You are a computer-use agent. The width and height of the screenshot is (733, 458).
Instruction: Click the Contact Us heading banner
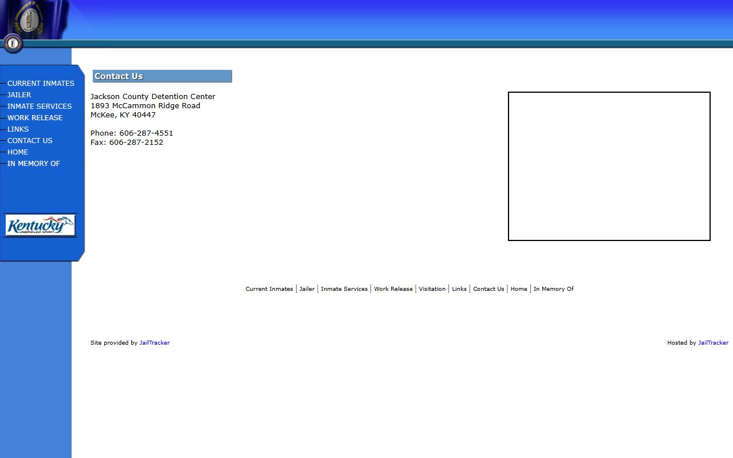pos(162,76)
